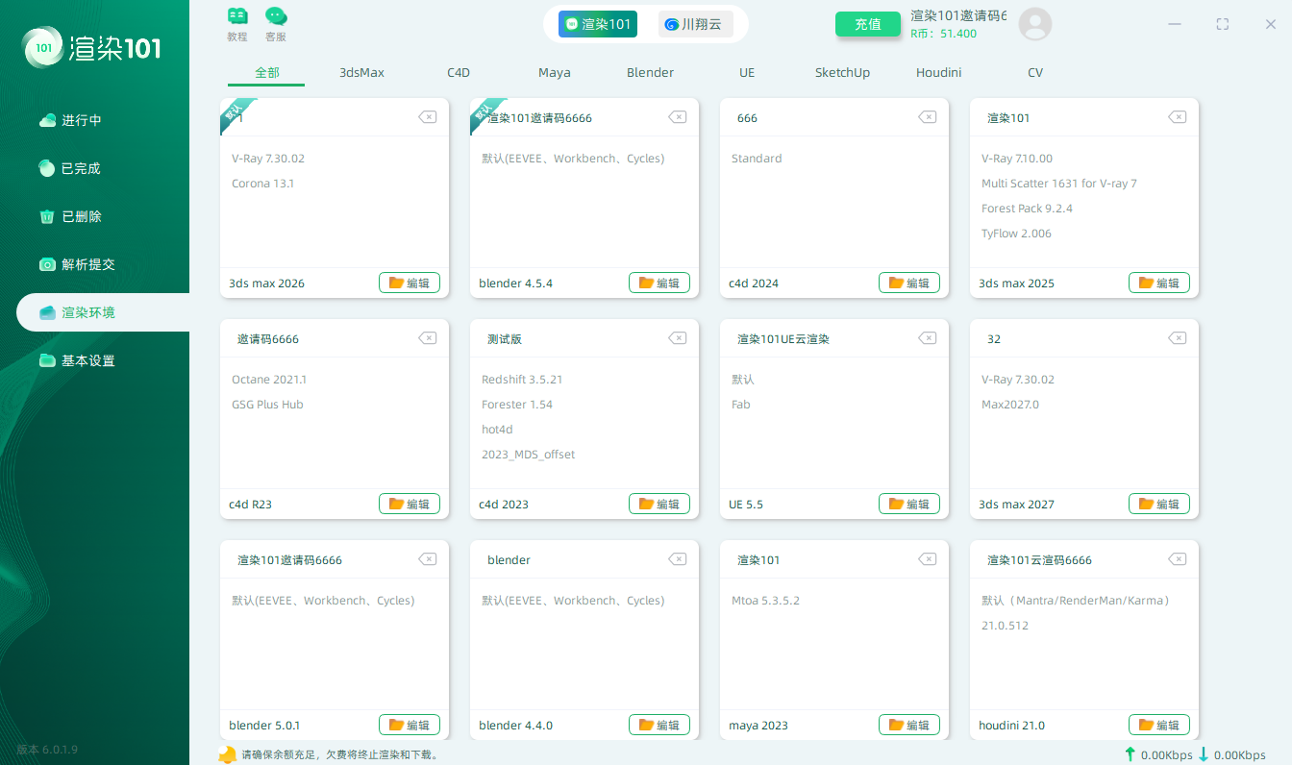Remove the 渲染101UE云渲染 environment

928,338
